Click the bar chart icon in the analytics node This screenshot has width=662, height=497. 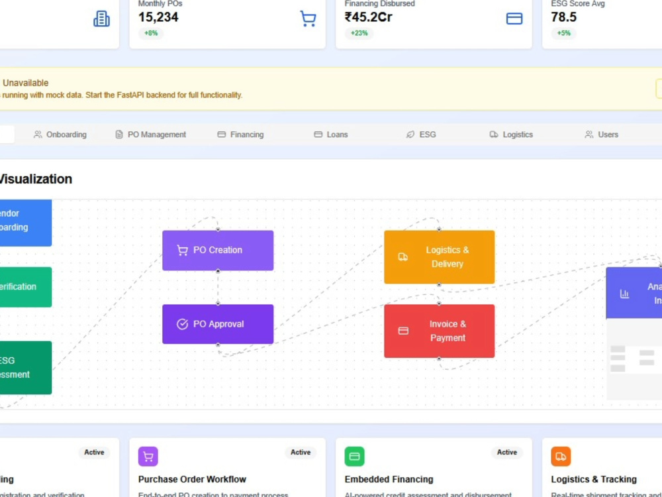coord(624,294)
